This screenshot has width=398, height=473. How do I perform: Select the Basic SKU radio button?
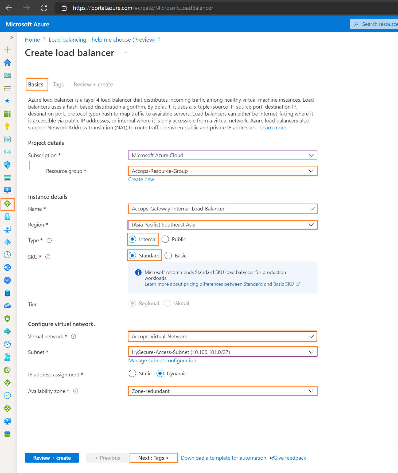pos(168,256)
